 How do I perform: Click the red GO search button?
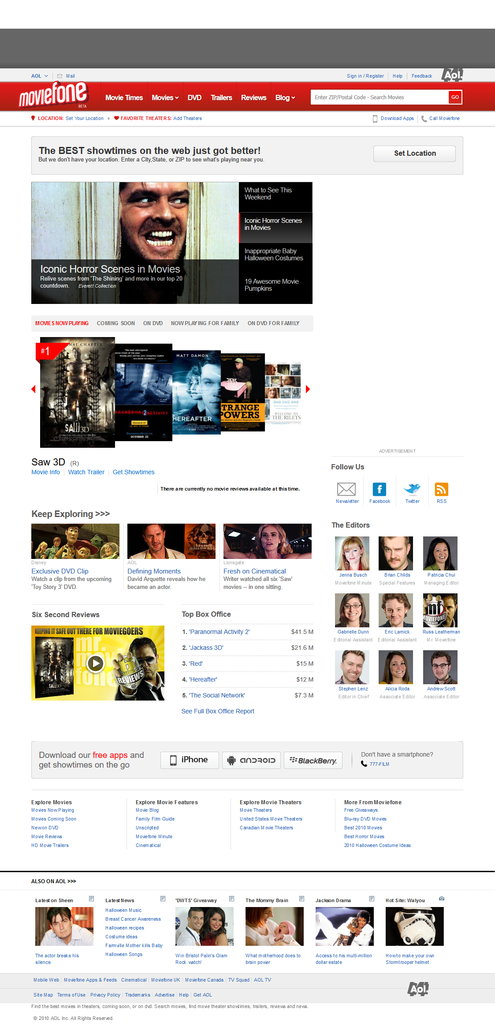pos(455,97)
